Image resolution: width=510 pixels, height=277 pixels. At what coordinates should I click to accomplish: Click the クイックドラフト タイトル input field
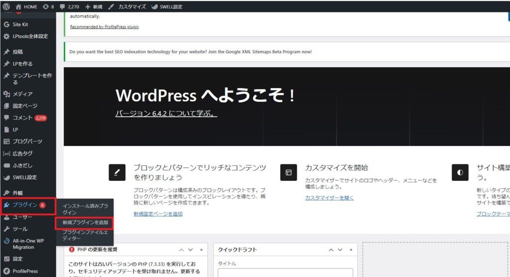(x=285, y=273)
